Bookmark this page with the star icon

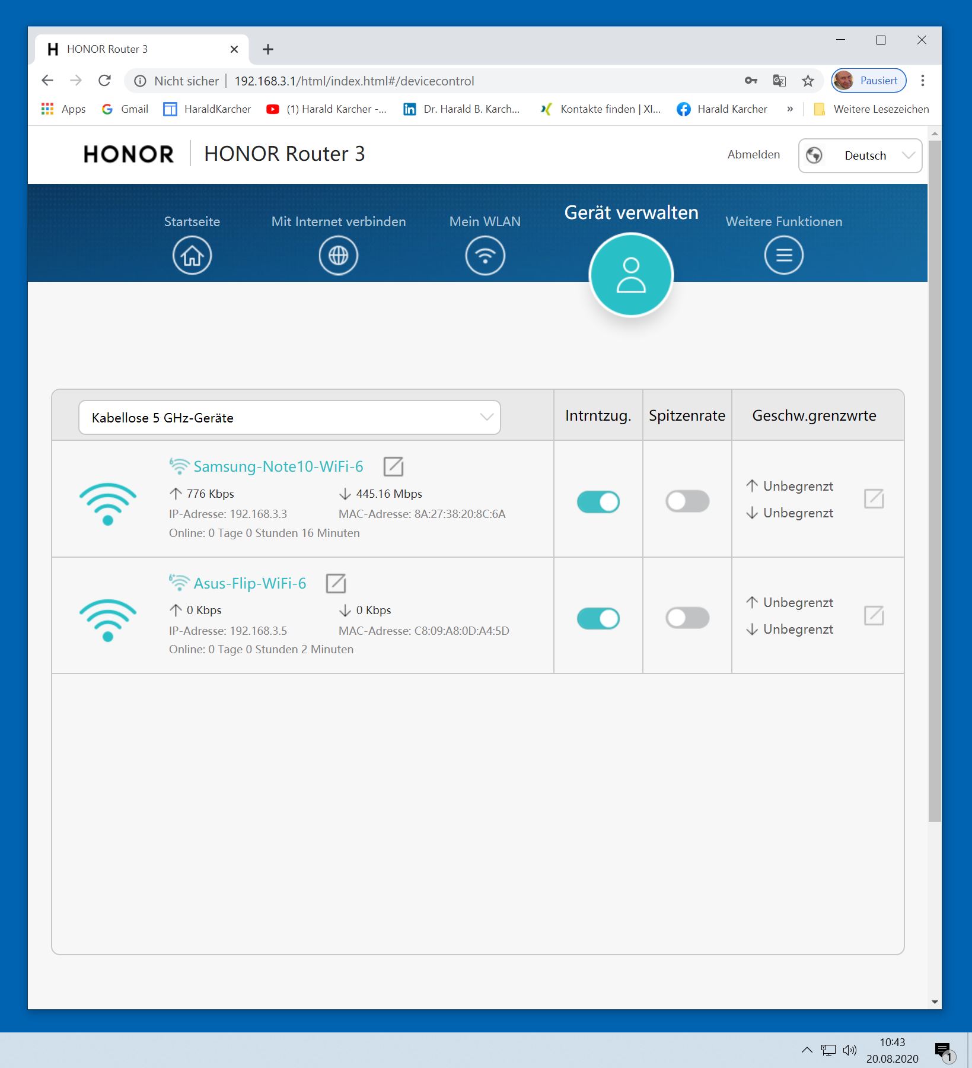click(808, 81)
